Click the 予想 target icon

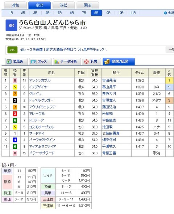[86, 62]
